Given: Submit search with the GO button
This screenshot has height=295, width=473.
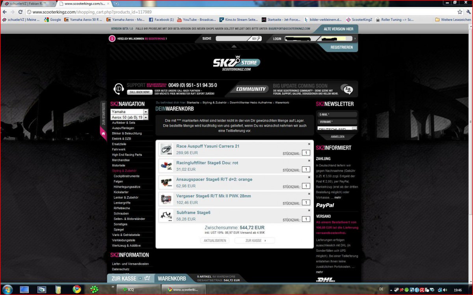Looking at the screenshot, I should click(x=256, y=39).
